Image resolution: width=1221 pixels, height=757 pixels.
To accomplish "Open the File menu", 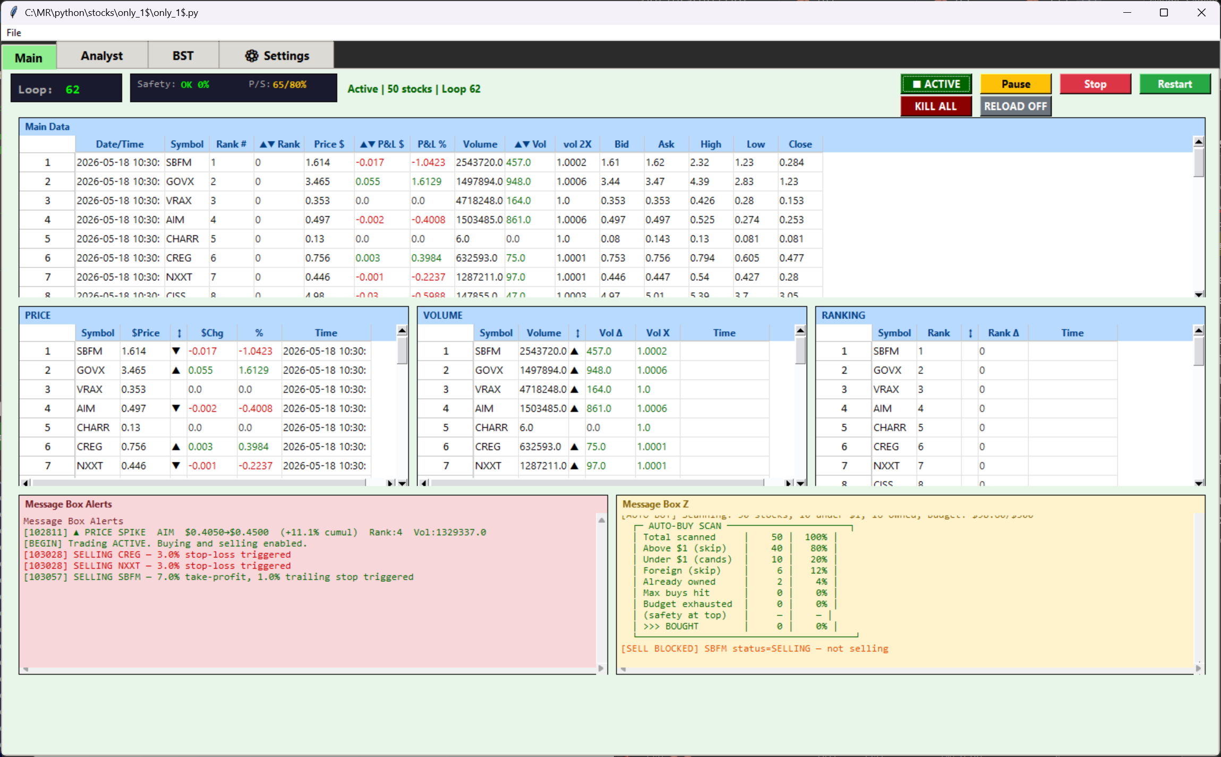I will click(14, 33).
